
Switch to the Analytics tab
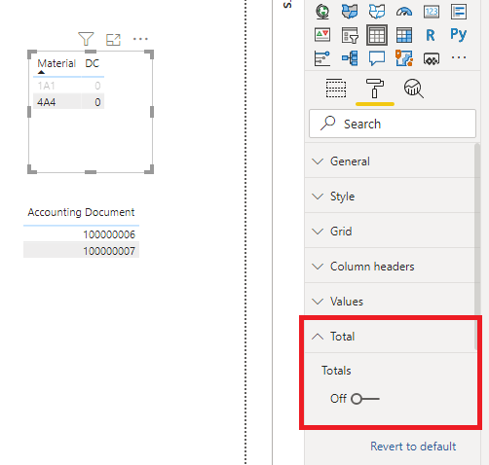(x=414, y=89)
